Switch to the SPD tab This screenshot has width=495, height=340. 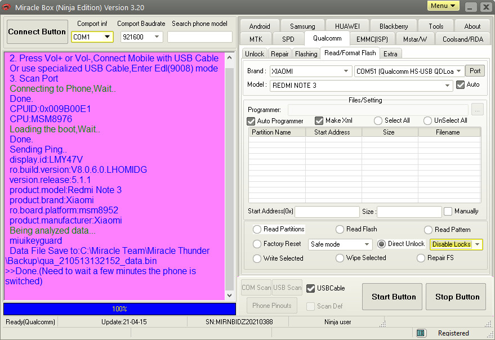coord(288,39)
